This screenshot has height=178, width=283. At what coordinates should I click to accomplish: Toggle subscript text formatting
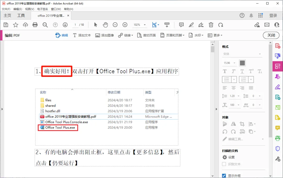coord(260,72)
